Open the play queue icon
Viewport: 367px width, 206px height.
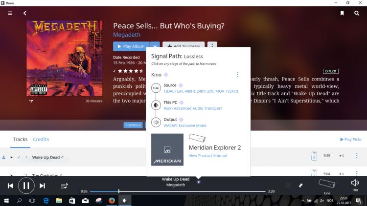coord(64,186)
